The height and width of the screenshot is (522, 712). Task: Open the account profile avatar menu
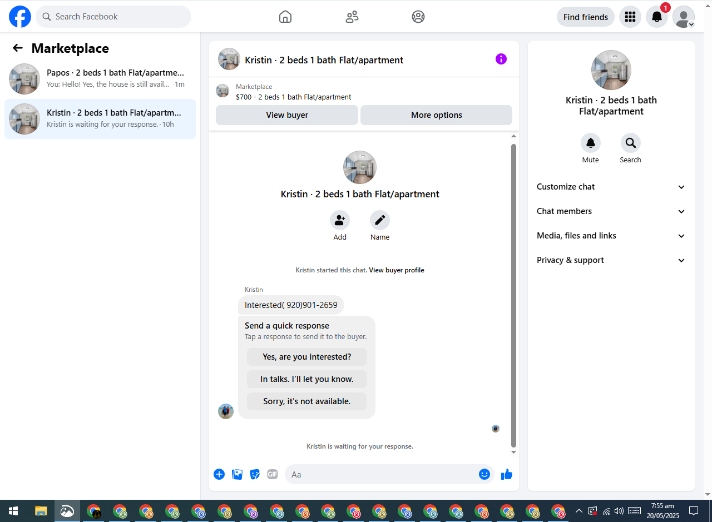pos(684,17)
